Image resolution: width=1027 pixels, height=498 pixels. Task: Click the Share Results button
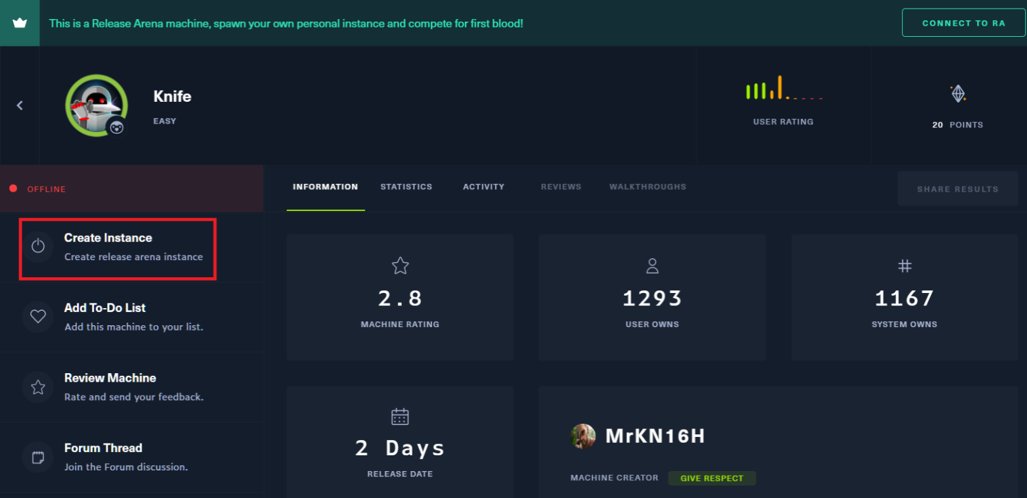957,189
